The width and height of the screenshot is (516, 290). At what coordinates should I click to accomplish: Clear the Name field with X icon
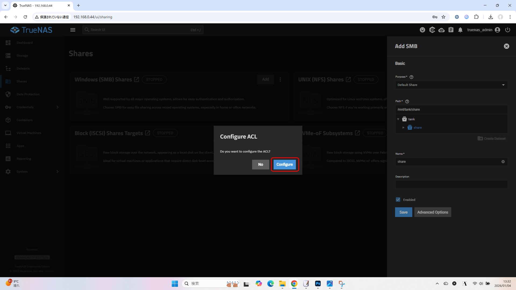click(503, 162)
